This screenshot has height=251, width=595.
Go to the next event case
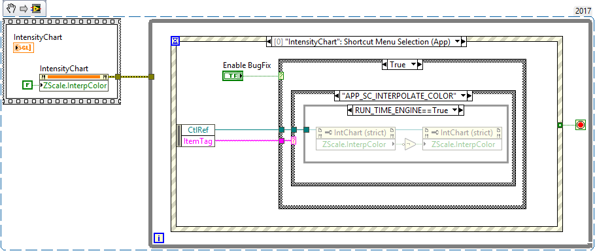pyautogui.click(x=464, y=42)
